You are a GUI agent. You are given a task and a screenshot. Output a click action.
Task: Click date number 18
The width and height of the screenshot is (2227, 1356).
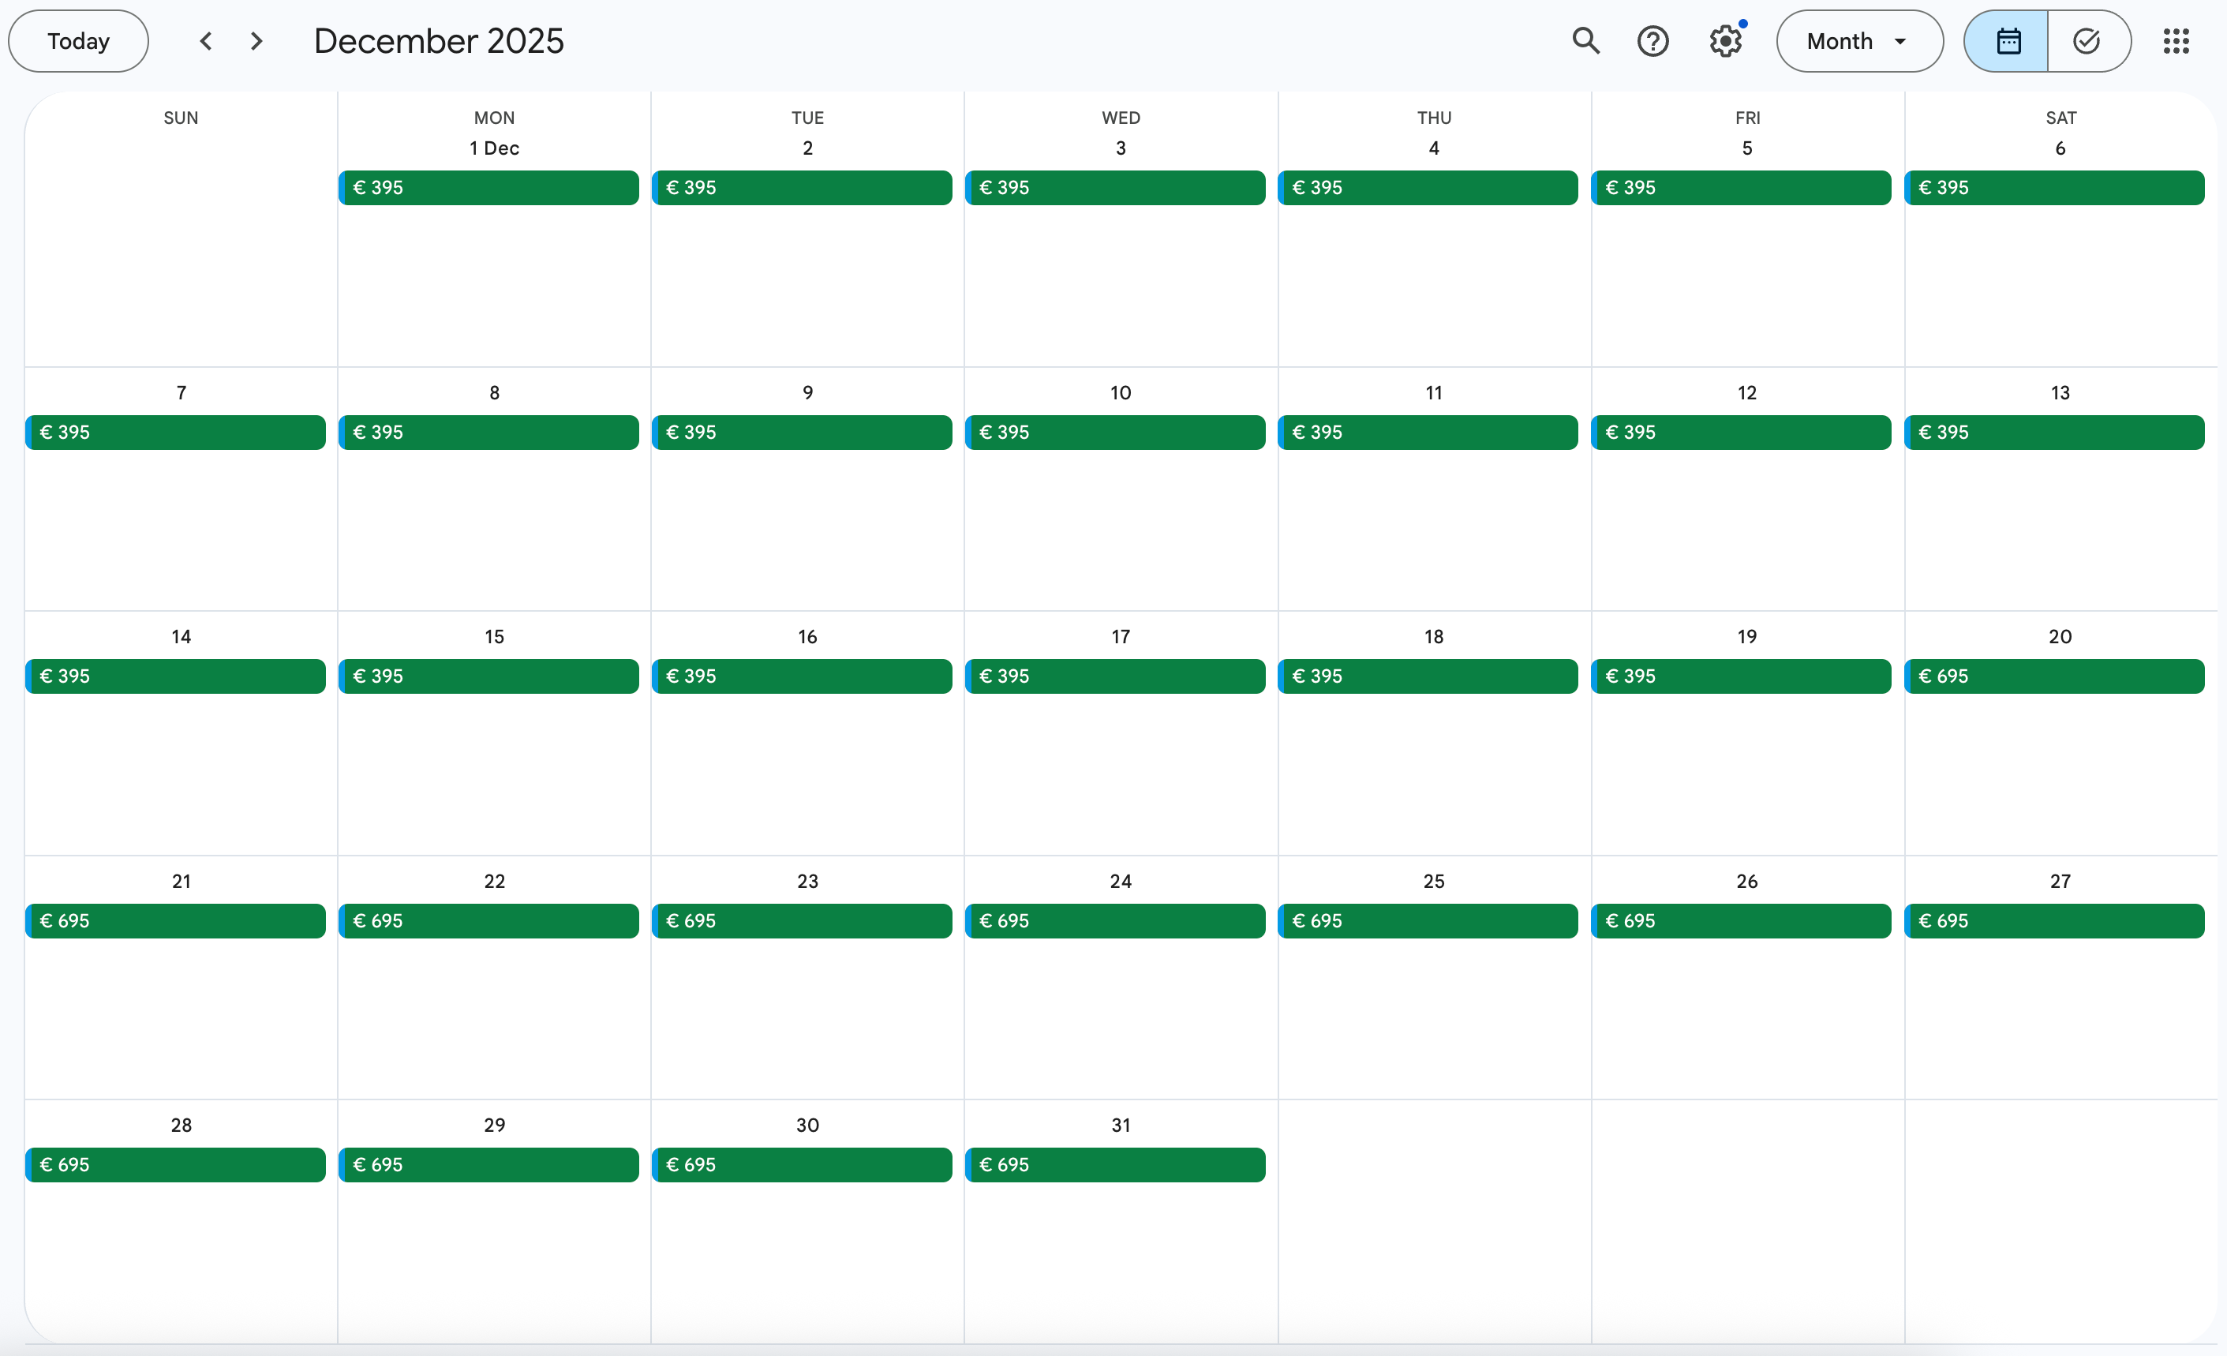tap(1435, 636)
